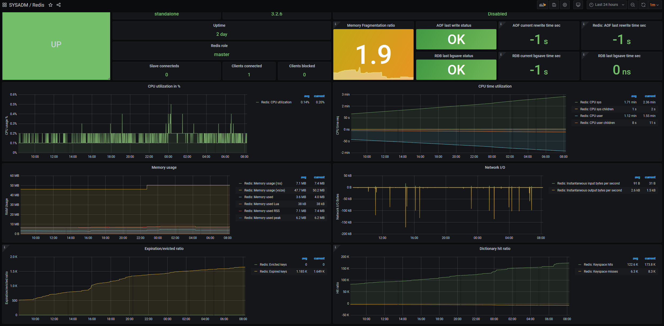Open Memory usage panel title menu

click(164, 167)
